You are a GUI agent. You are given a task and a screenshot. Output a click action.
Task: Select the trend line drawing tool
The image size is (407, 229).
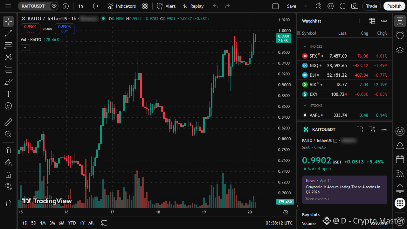coord(8,33)
